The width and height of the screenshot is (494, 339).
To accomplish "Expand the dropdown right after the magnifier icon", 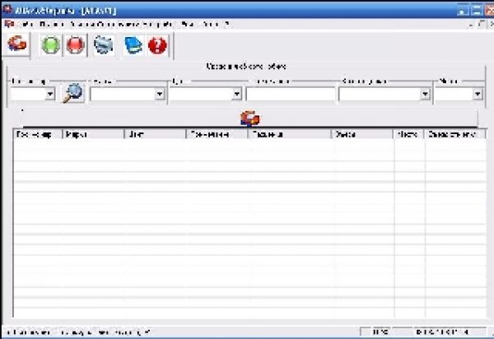I will [160, 94].
